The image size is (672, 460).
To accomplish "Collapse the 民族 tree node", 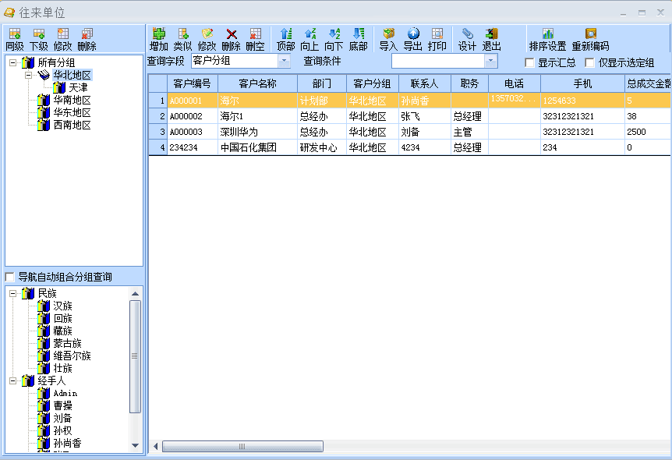I will click(x=13, y=294).
